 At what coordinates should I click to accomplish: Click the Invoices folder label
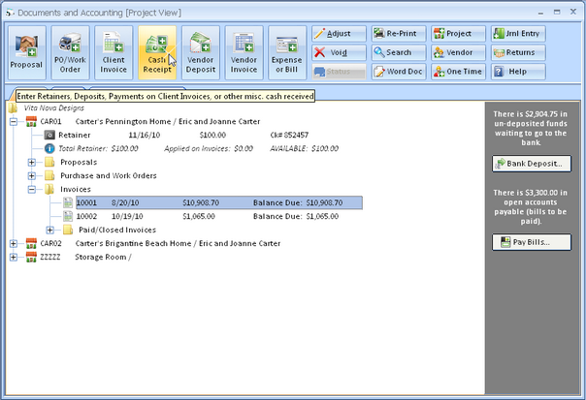tap(76, 190)
